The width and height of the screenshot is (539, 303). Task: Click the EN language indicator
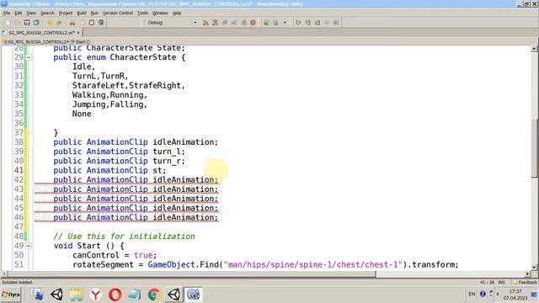472,294
